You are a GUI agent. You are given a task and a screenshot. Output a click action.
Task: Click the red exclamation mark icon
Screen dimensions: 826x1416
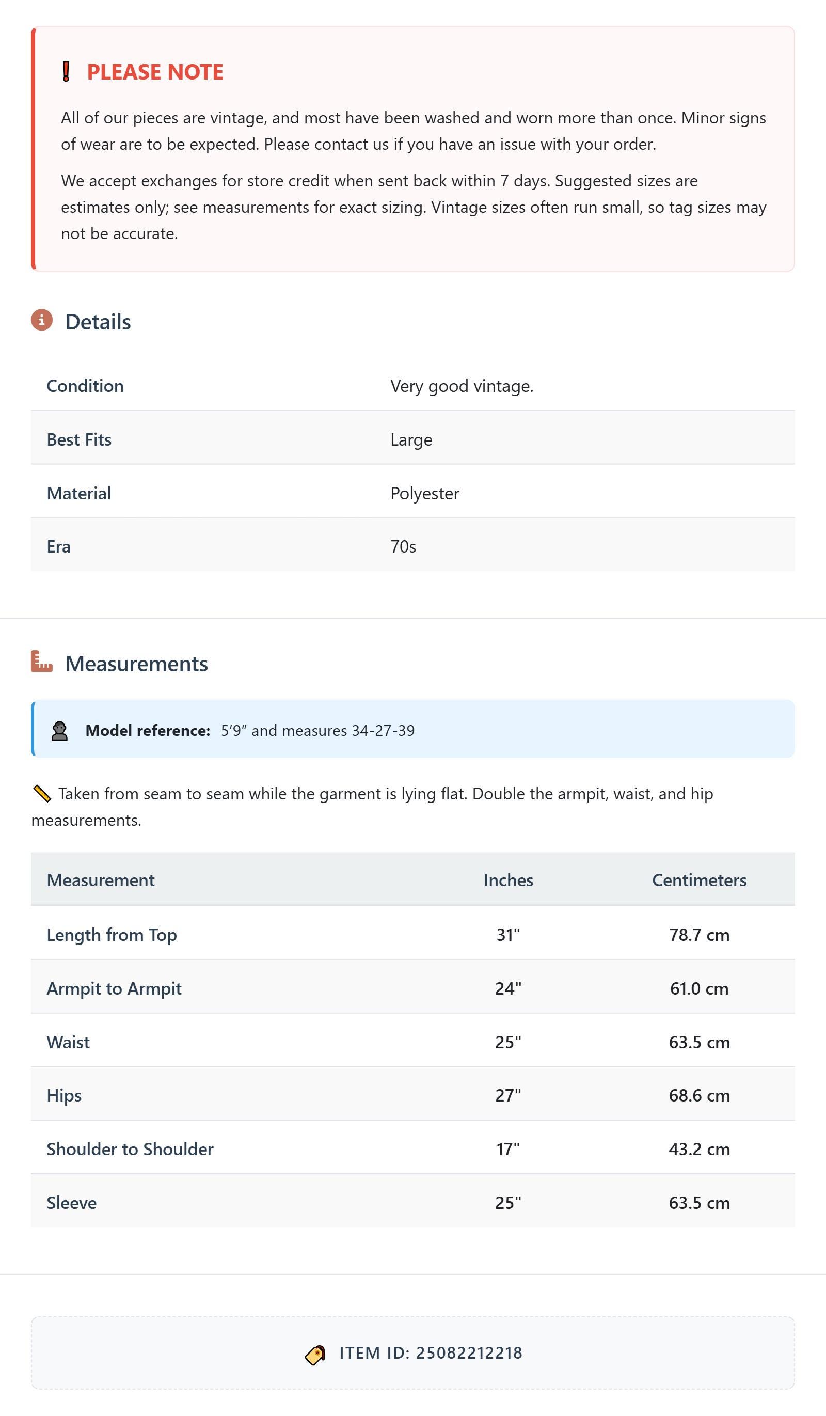(x=66, y=72)
